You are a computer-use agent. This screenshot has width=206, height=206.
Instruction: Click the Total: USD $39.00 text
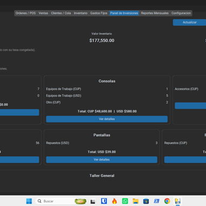102,152
